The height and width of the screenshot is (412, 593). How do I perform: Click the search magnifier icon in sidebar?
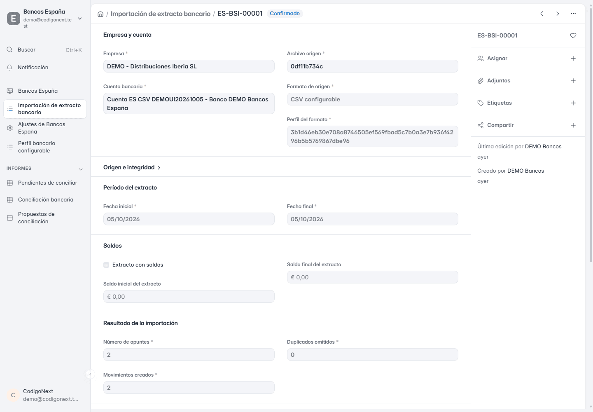point(9,49)
